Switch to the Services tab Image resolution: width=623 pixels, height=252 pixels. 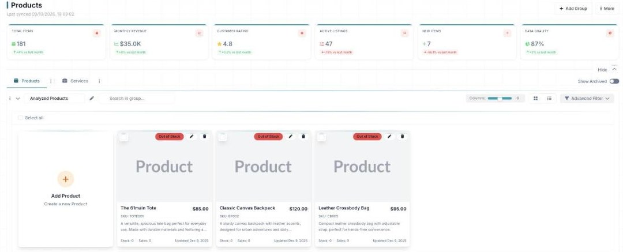coord(75,81)
